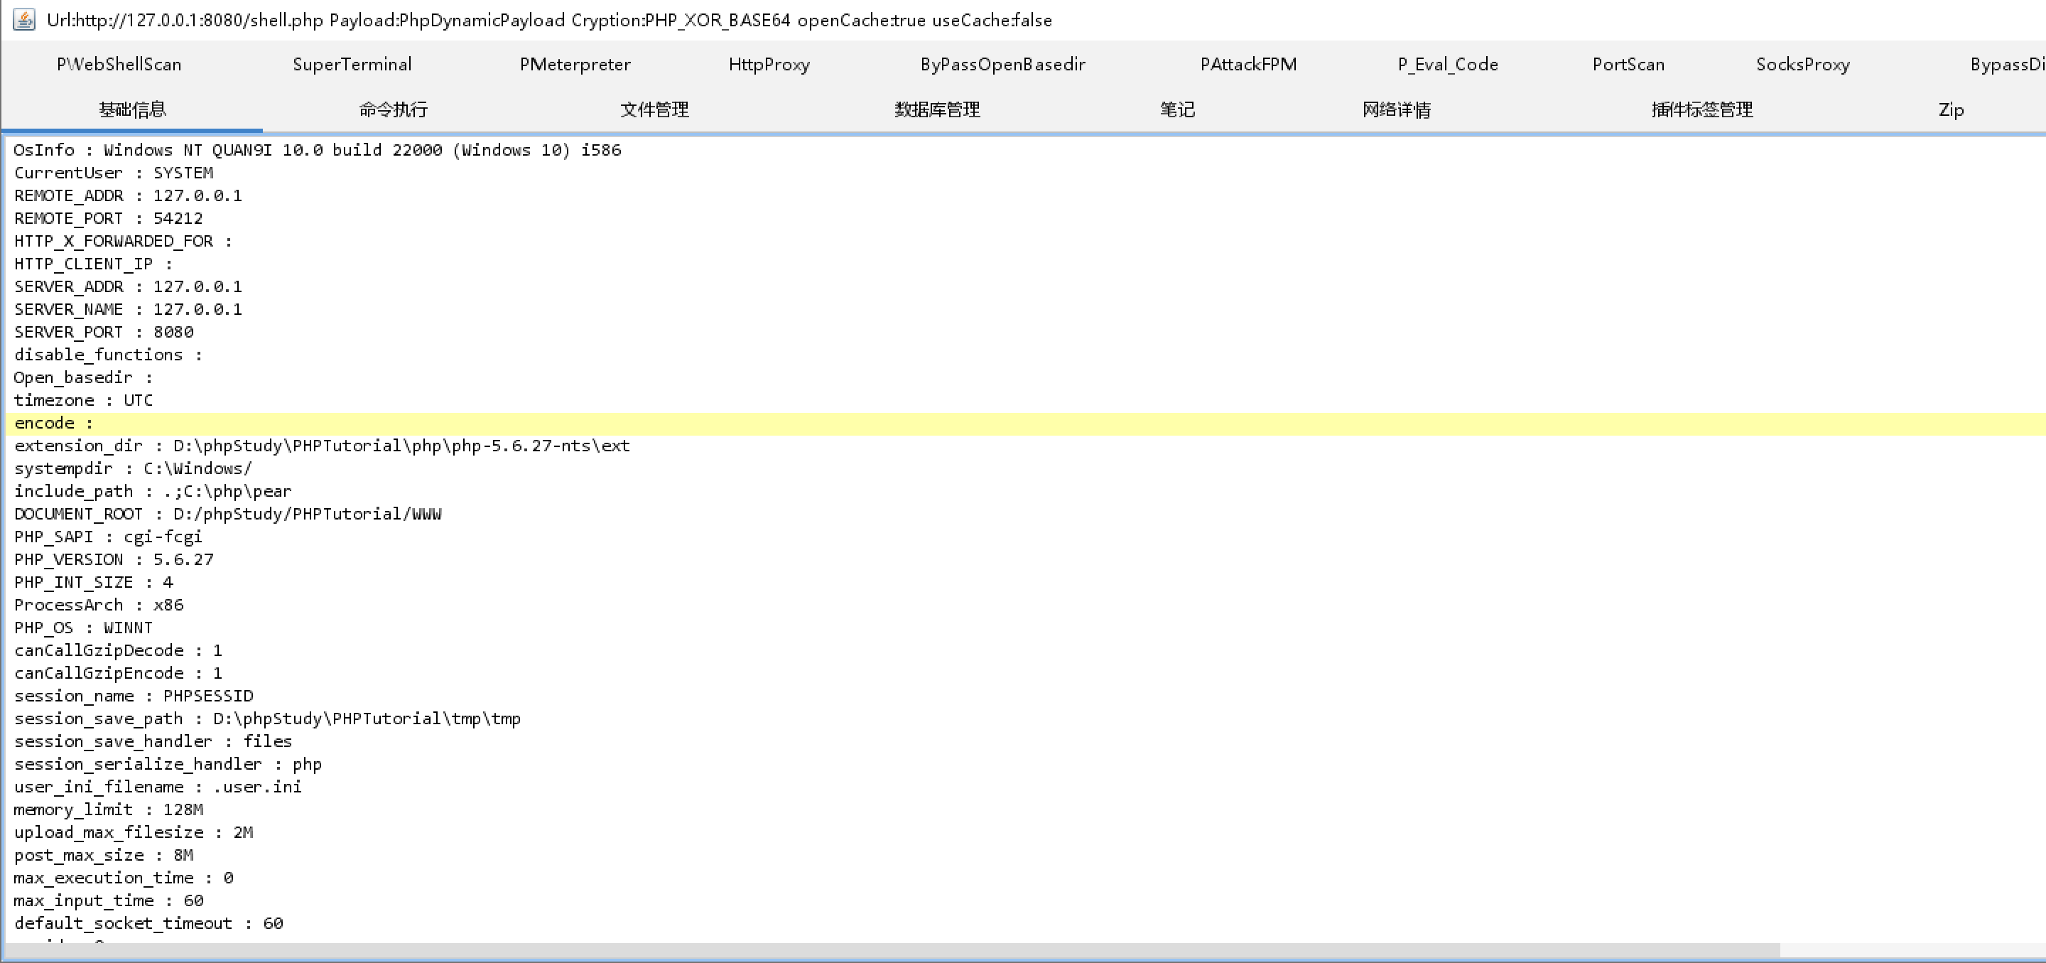Image resolution: width=2046 pixels, height=963 pixels.
Task: Switch to the 基础信息 tab
Action: 133,109
